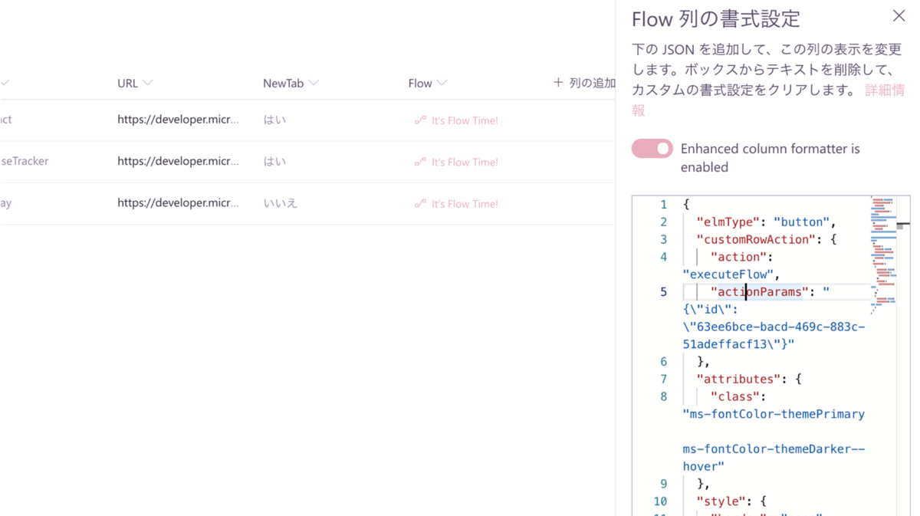Disable the Enhanced column formatter toggle
The image size is (920, 516).
652,148
